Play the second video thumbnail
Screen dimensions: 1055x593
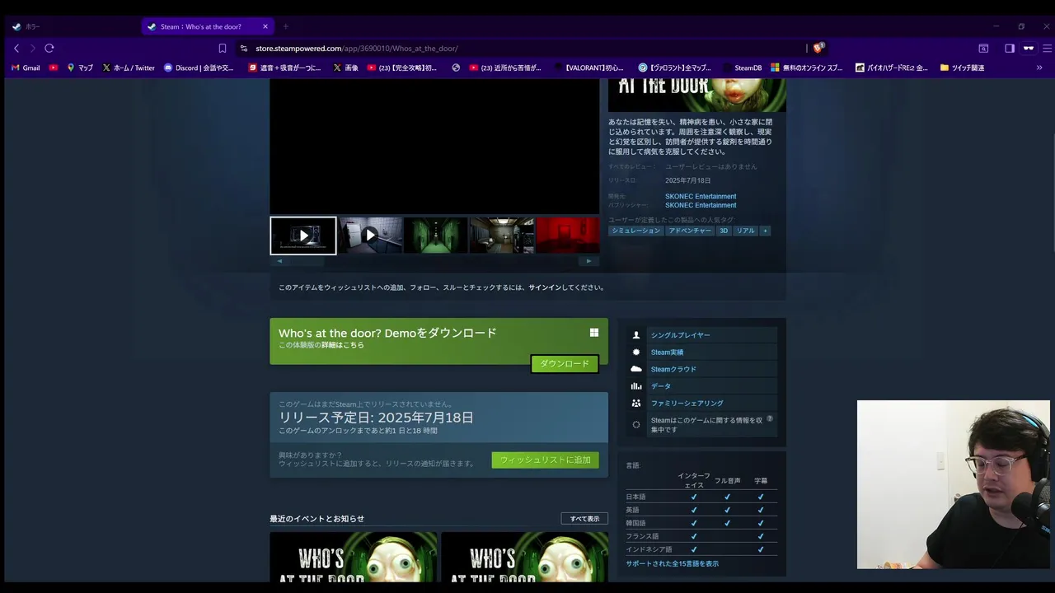[370, 236]
